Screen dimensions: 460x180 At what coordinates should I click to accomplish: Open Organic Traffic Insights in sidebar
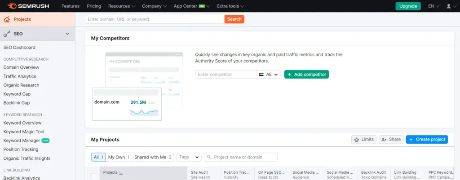pyautogui.click(x=27, y=158)
